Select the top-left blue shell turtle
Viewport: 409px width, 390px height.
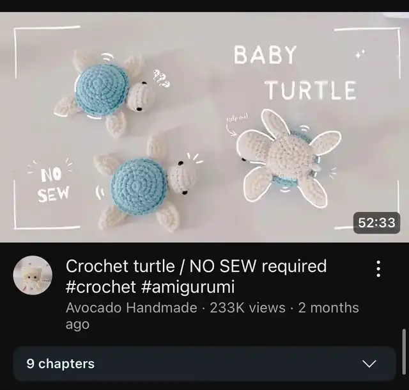pos(104,93)
